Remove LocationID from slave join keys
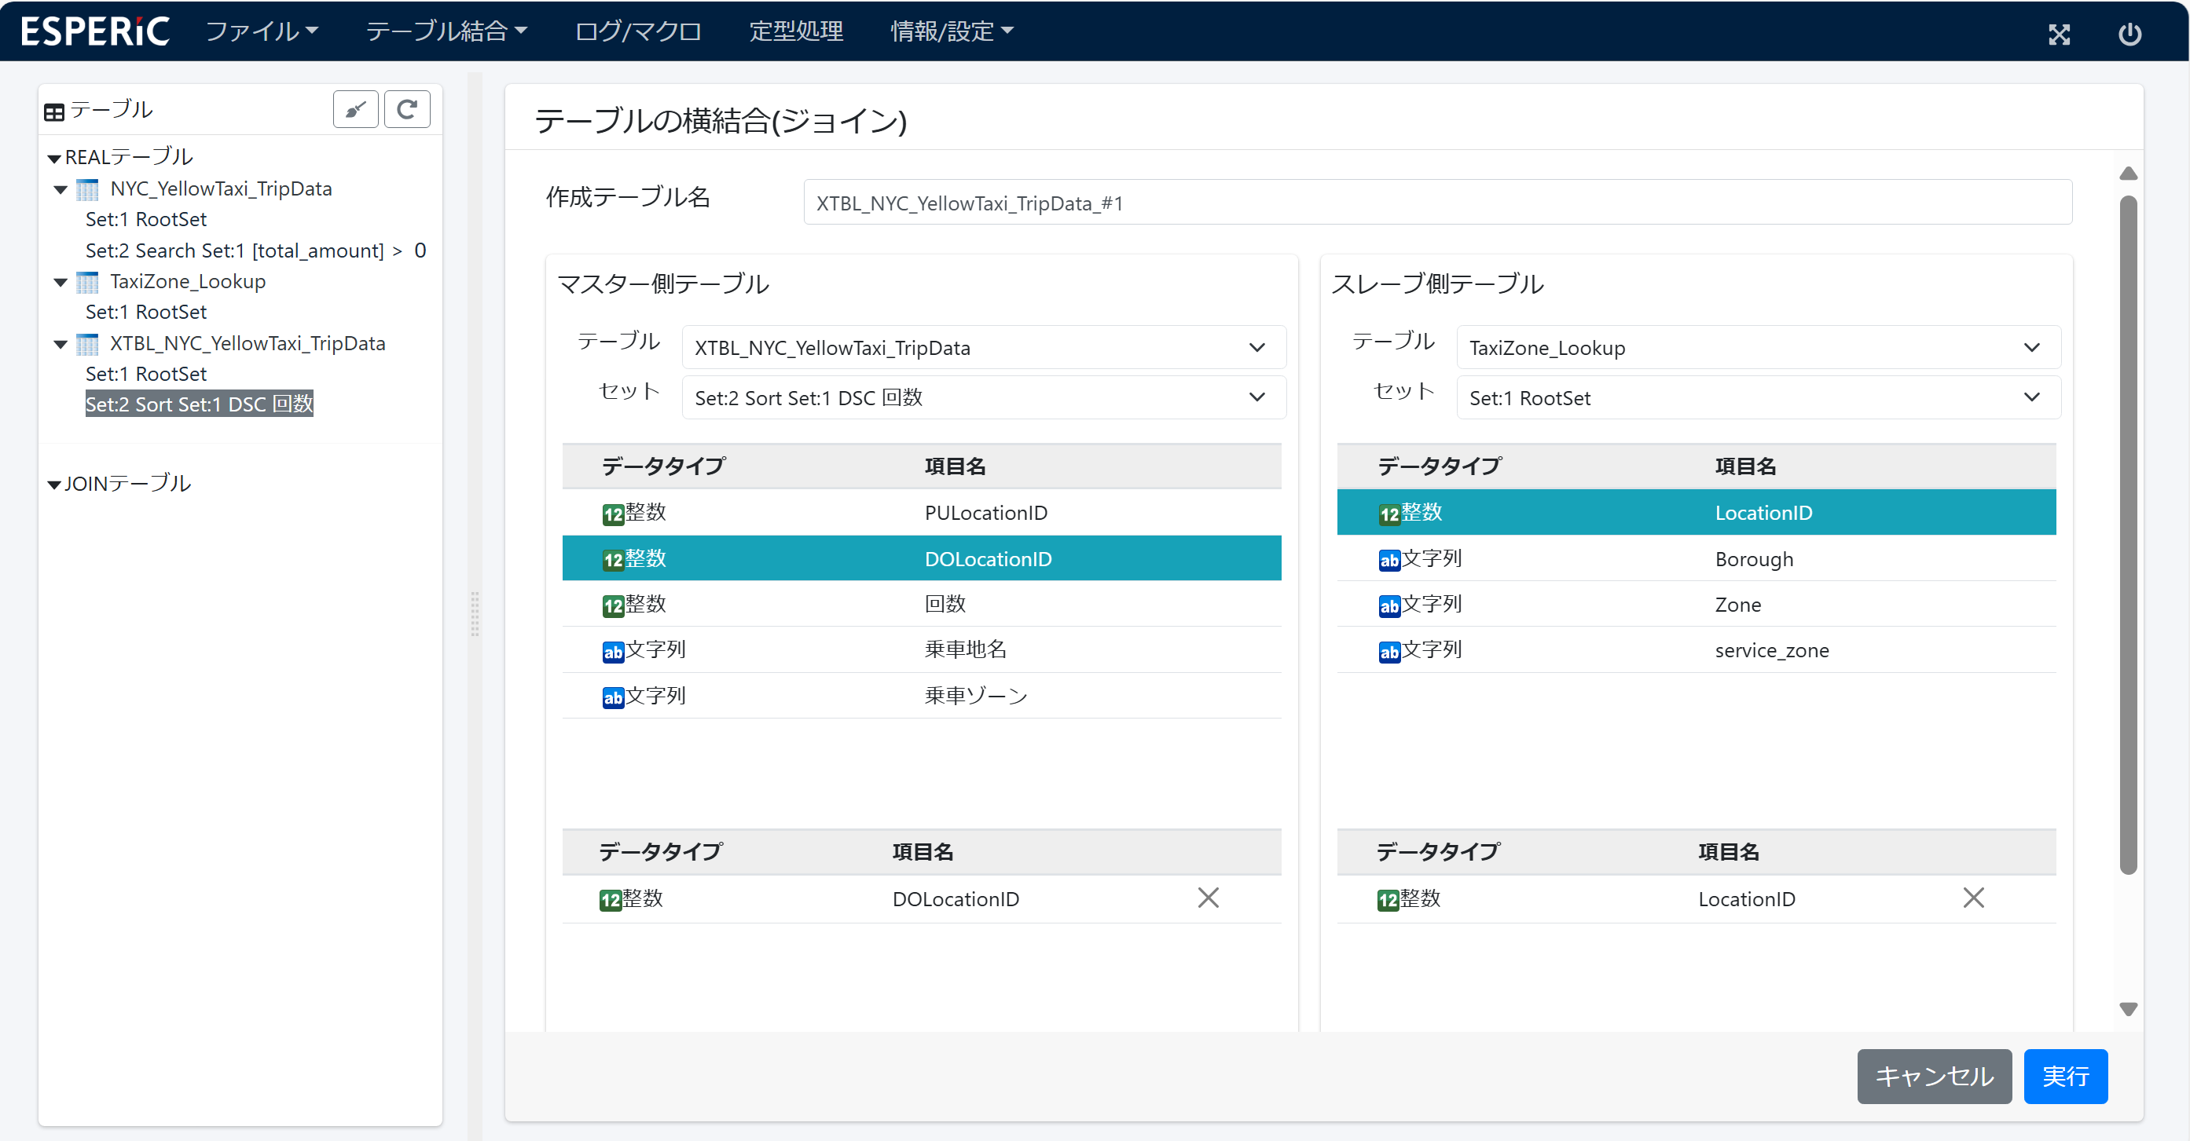The height and width of the screenshot is (1141, 2190). 1972,898
